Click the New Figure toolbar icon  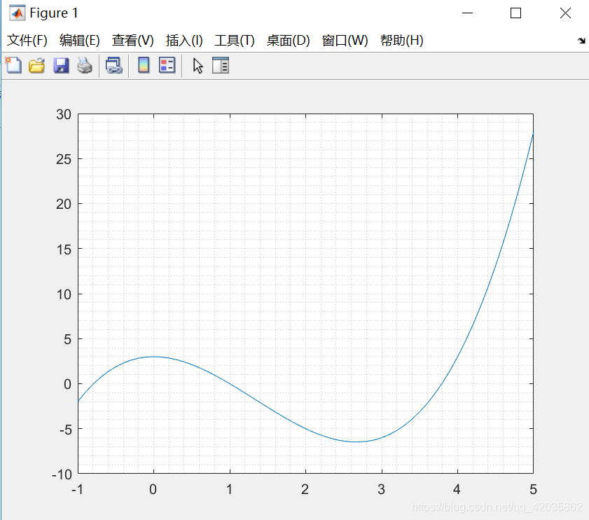(13, 65)
